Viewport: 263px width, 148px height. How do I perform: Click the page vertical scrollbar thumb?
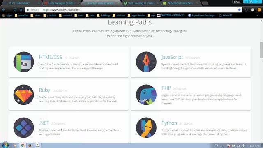click(261, 49)
